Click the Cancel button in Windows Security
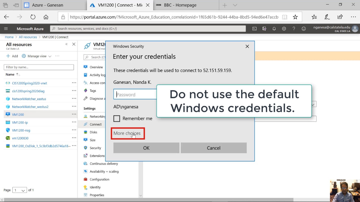Screen dimensions: 360x202 click(x=213, y=148)
